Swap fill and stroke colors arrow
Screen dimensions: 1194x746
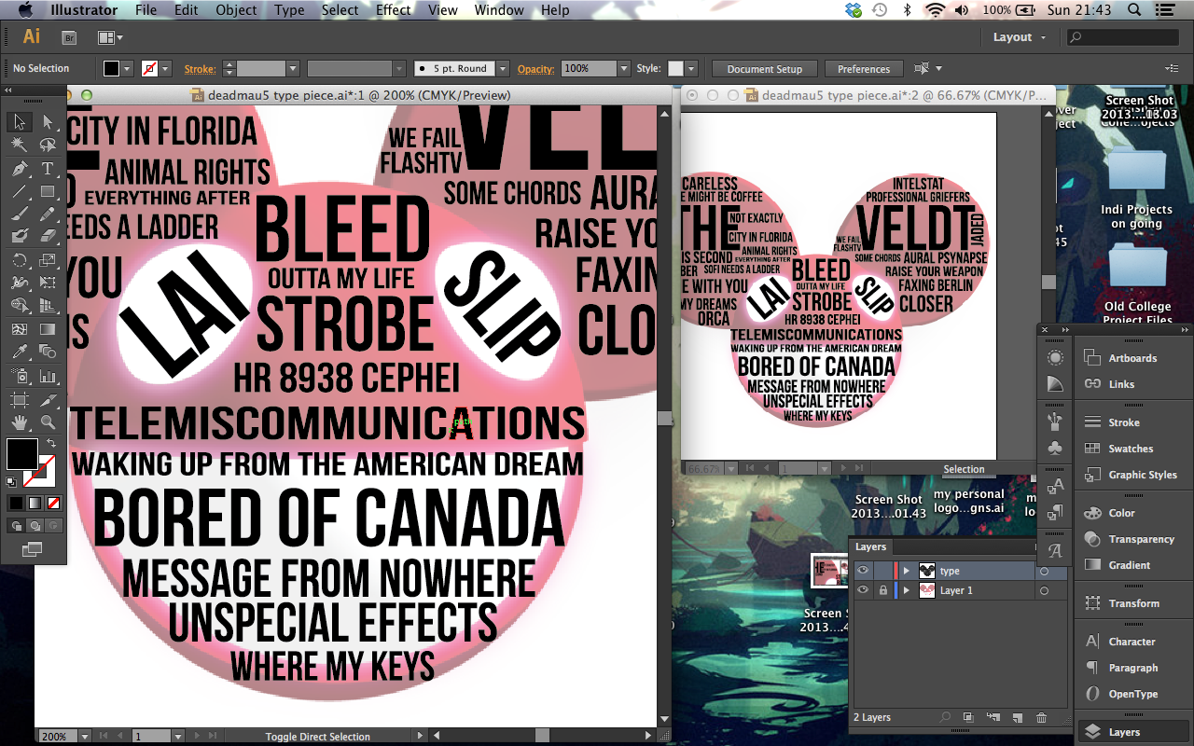click(x=51, y=442)
